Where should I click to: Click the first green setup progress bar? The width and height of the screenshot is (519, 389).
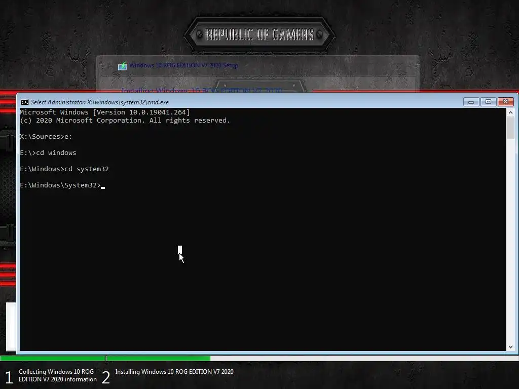(53, 358)
